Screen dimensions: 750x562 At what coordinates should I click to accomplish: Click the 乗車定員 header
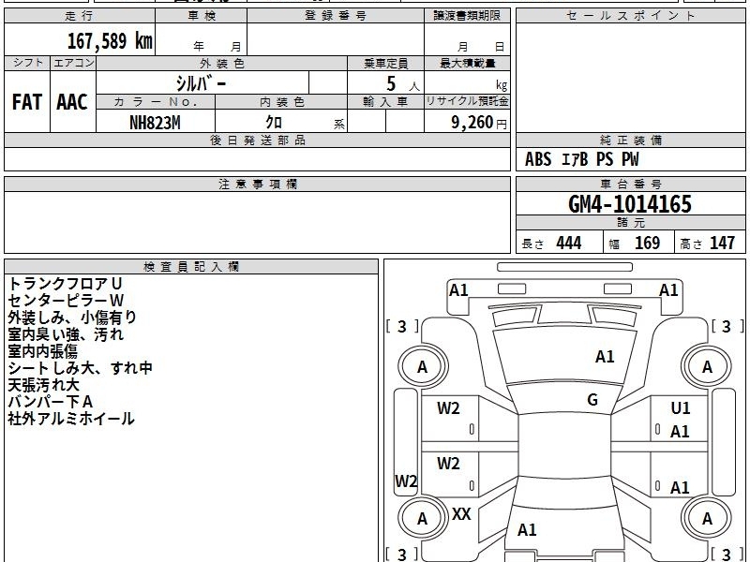pos(385,63)
